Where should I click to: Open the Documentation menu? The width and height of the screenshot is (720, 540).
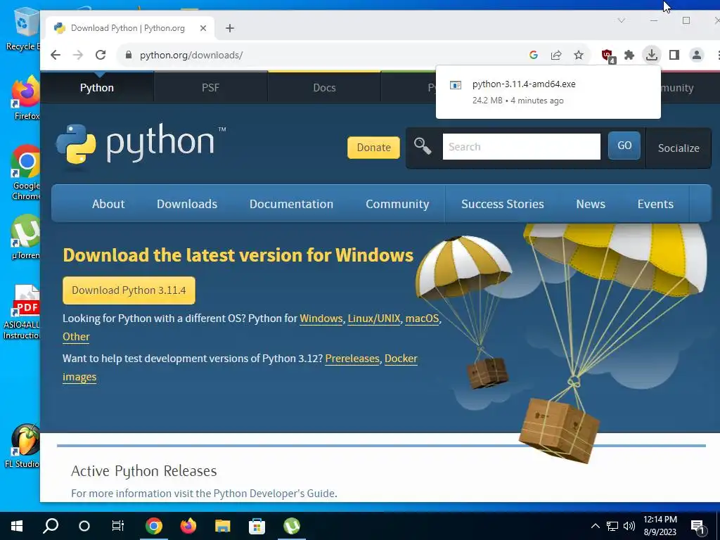point(291,204)
